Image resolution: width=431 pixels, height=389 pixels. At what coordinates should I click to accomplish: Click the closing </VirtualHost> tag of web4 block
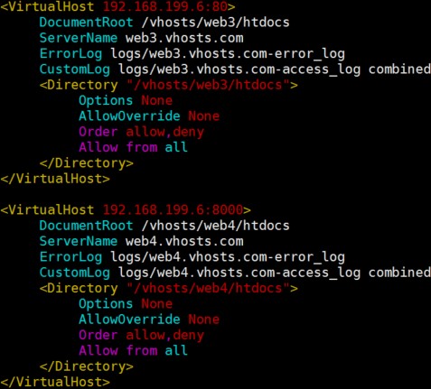[x=55, y=382]
